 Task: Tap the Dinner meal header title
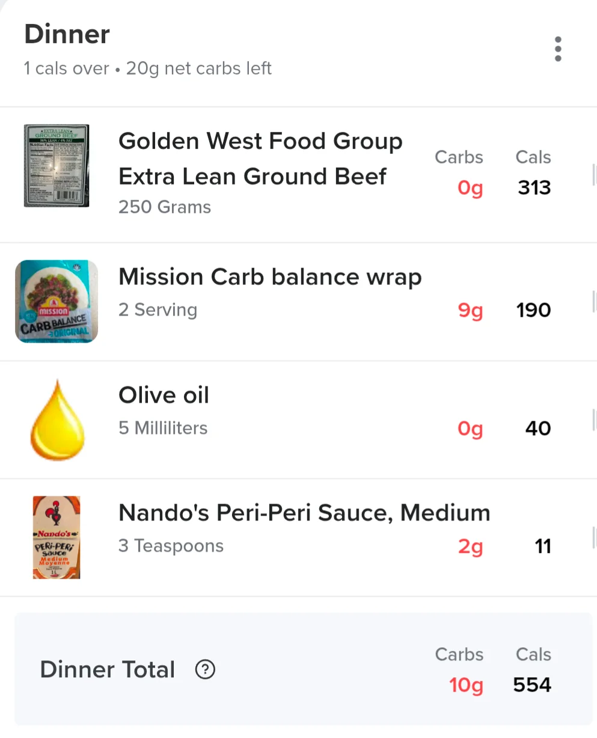[67, 34]
